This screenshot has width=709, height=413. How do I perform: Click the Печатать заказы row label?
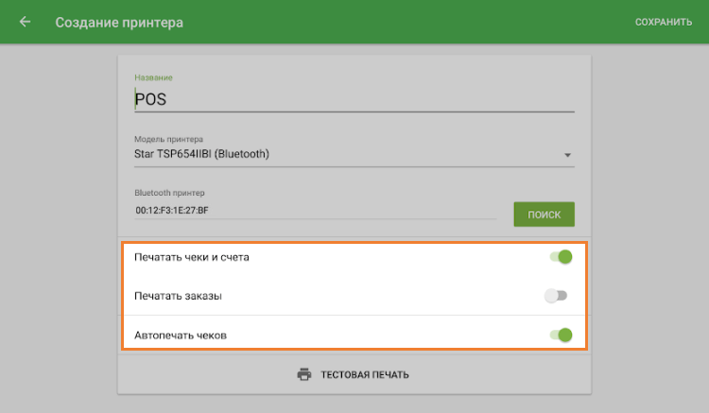point(178,296)
